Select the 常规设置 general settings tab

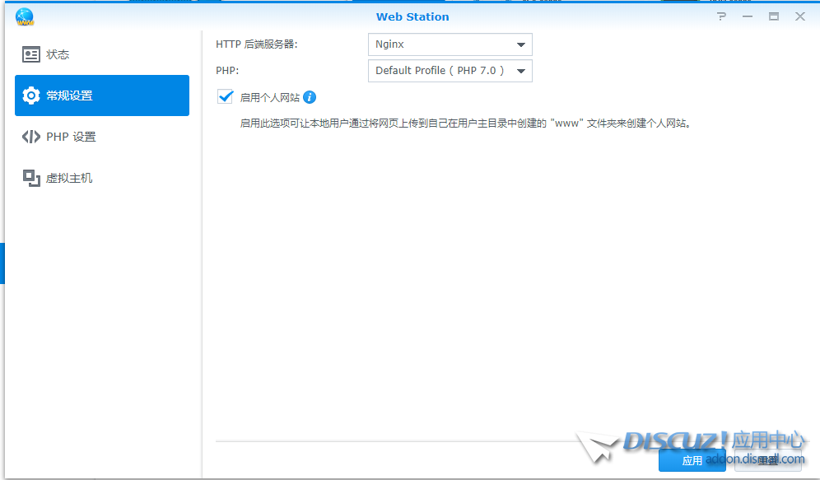(x=102, y=96)
